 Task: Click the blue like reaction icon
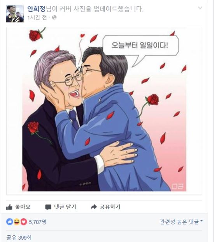pyautogui.click(x=10, y=222)
